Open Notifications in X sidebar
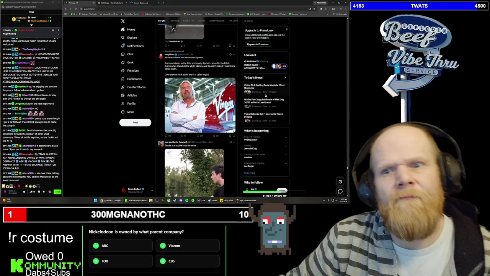 132,46
